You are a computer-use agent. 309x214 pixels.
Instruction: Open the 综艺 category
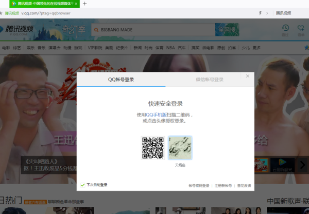pos(17,48)
